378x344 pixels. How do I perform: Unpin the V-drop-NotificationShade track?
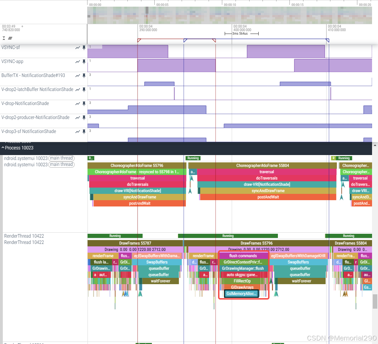[84, 104]
